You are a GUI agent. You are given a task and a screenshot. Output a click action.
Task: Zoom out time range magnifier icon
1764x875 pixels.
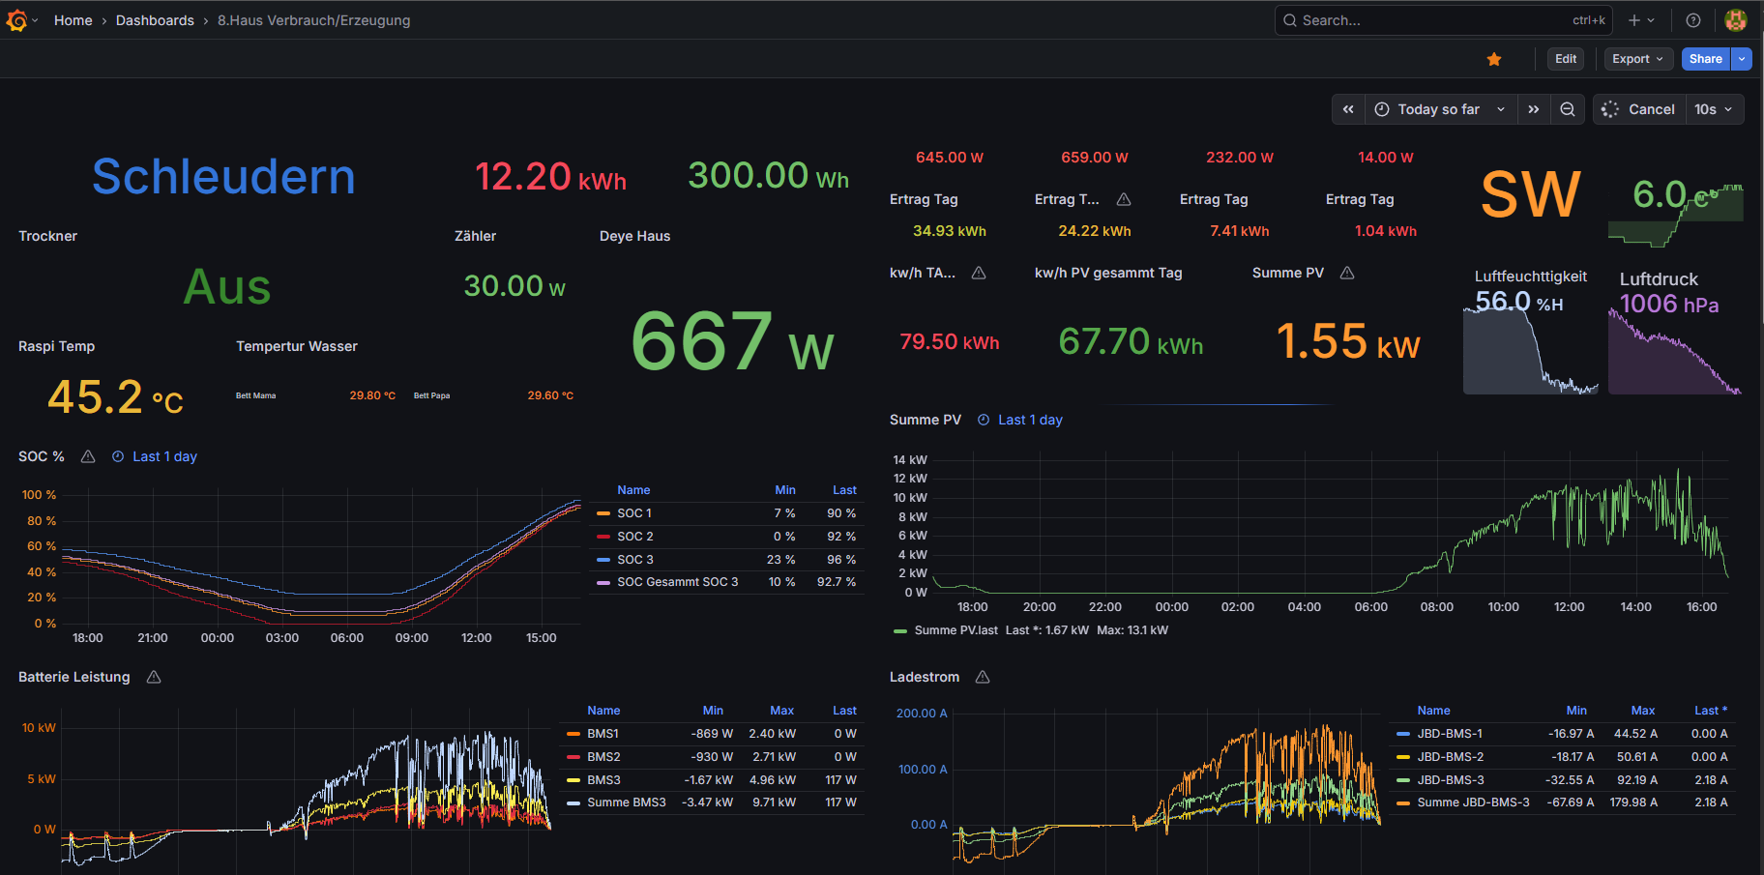1568,109
